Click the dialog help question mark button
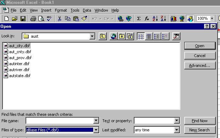This screenshot has height=138, width=220. pos(207,26)
